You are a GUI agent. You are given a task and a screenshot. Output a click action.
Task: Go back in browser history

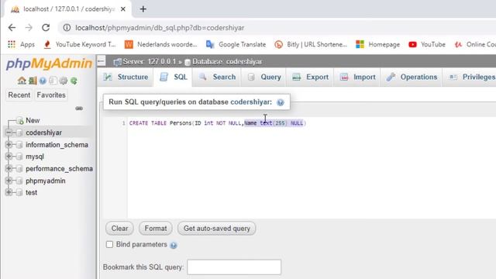tap(12, 28)
